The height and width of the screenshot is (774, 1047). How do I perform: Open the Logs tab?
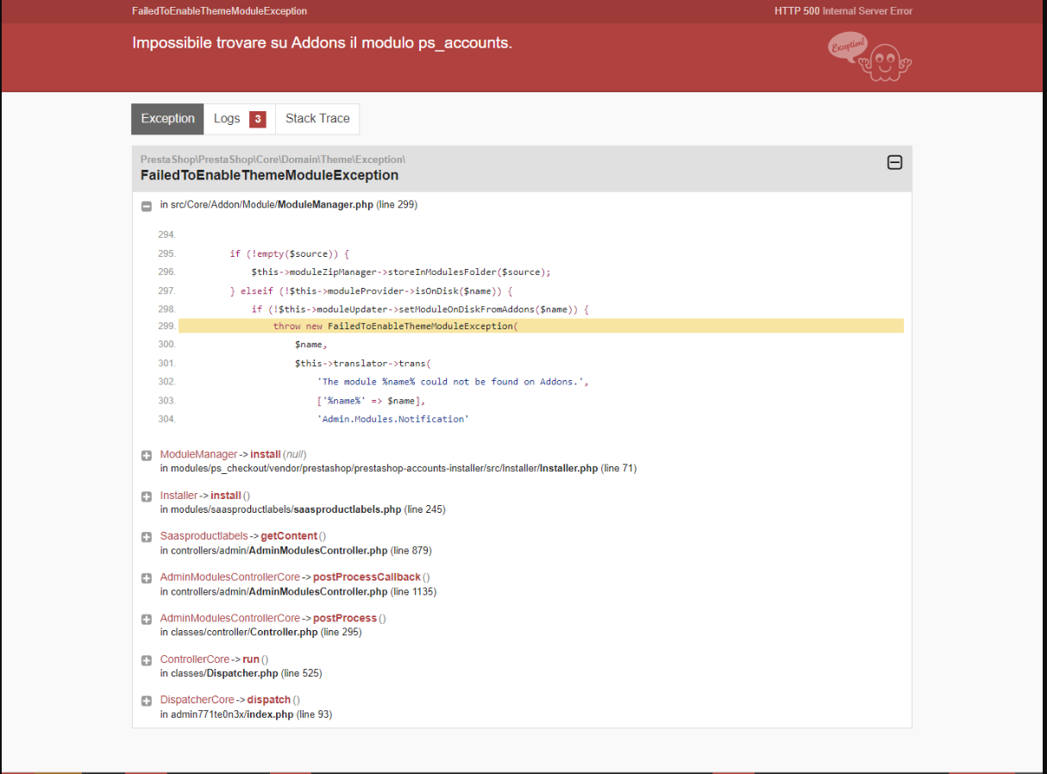(239, 119)
